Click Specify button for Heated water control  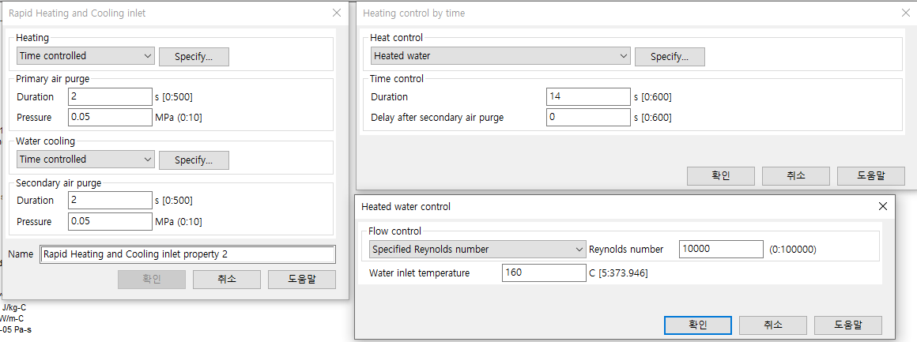click(x=670, y=56)
